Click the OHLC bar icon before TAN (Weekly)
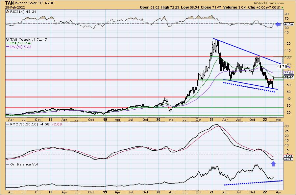Image resolution: width=296 pixels, height=195 pixels. coord(8,40)
